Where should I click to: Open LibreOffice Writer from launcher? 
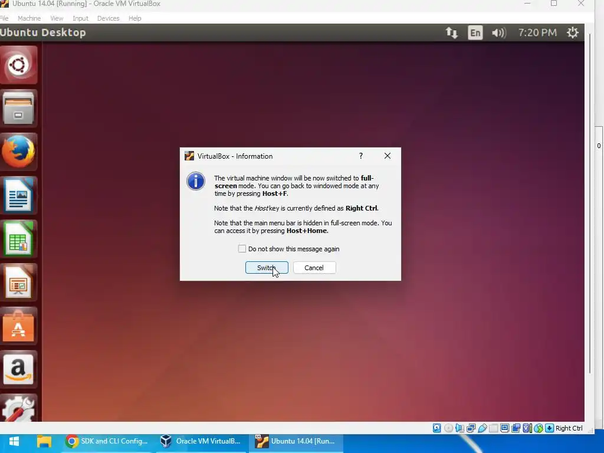point(18,195)
